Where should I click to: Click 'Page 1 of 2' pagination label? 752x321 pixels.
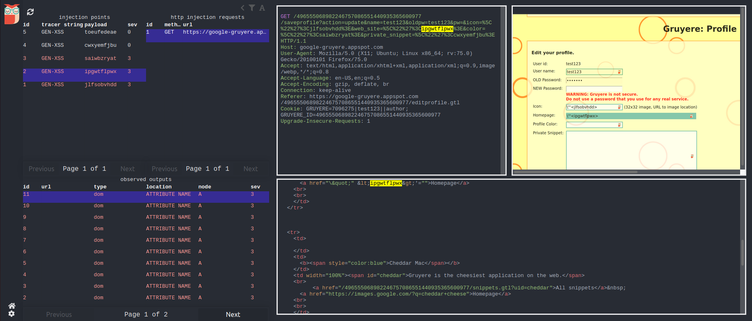tap(146, 314)
